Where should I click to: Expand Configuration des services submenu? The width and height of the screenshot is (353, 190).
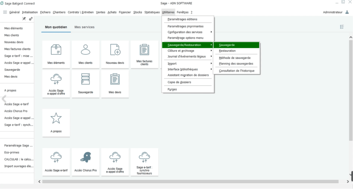[x=188, y=32]
